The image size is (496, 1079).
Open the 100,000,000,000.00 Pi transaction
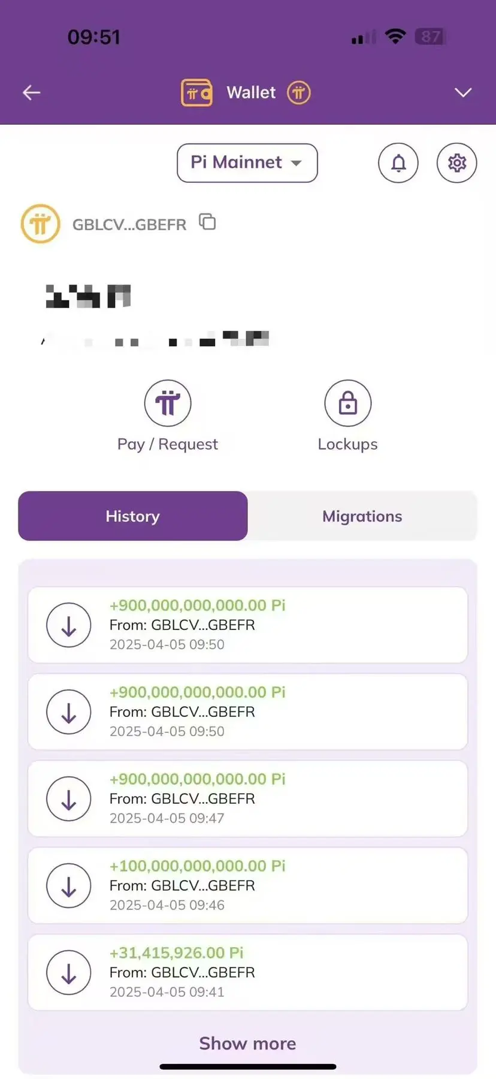[x=247, y=885]
